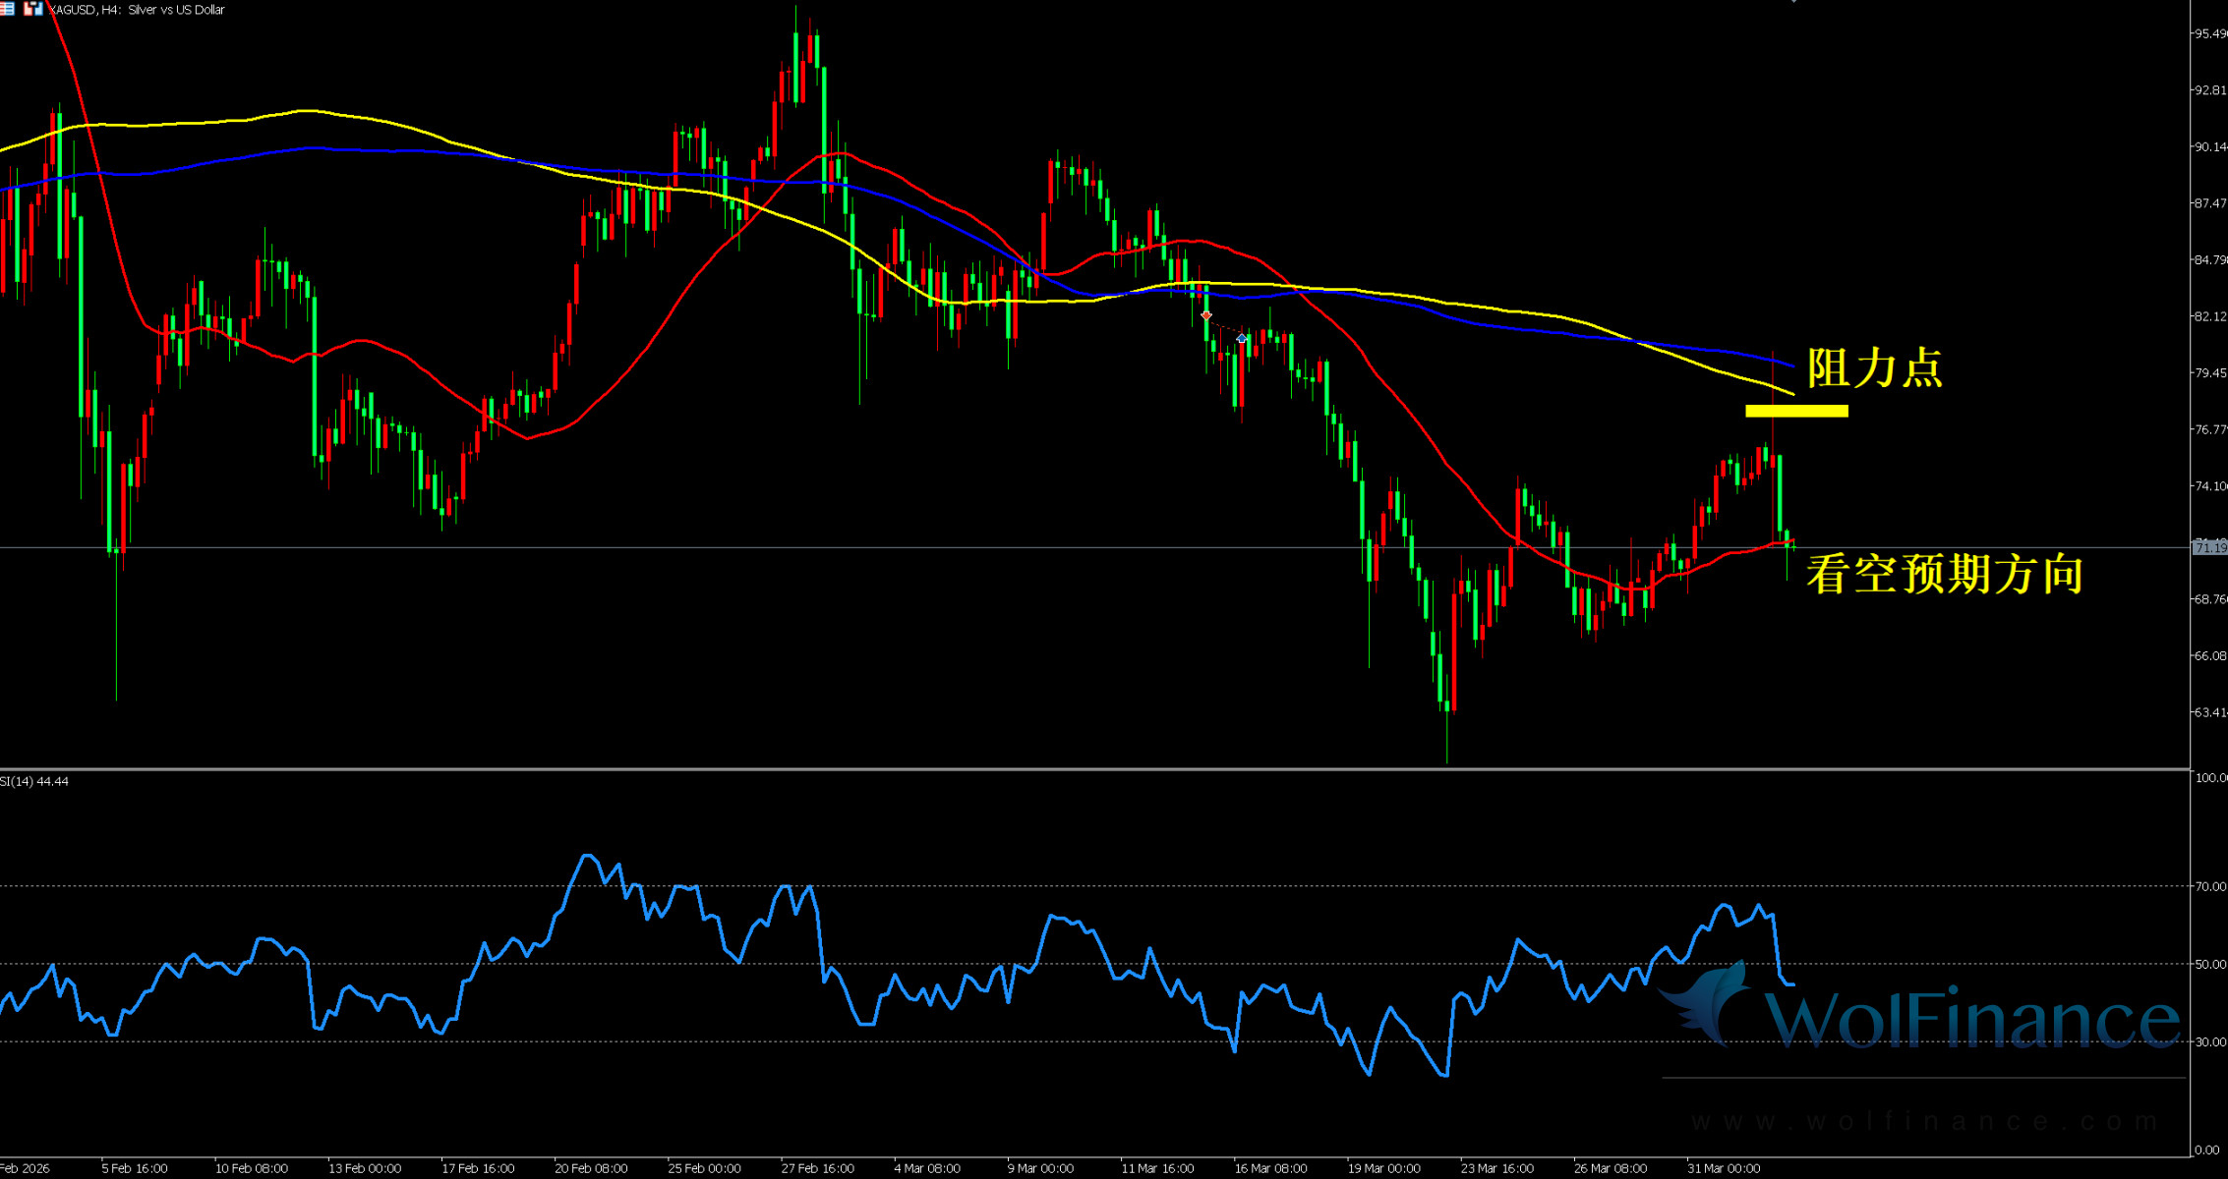Click the 95.49 price scale label
The width and height of the screenshot is (2228, 1179).
[x=2210, y=33]
